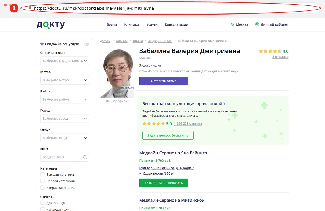Viewport: 325px width, 211px height.
Task: Open the Услуги menu item
Action: (152, 24)
